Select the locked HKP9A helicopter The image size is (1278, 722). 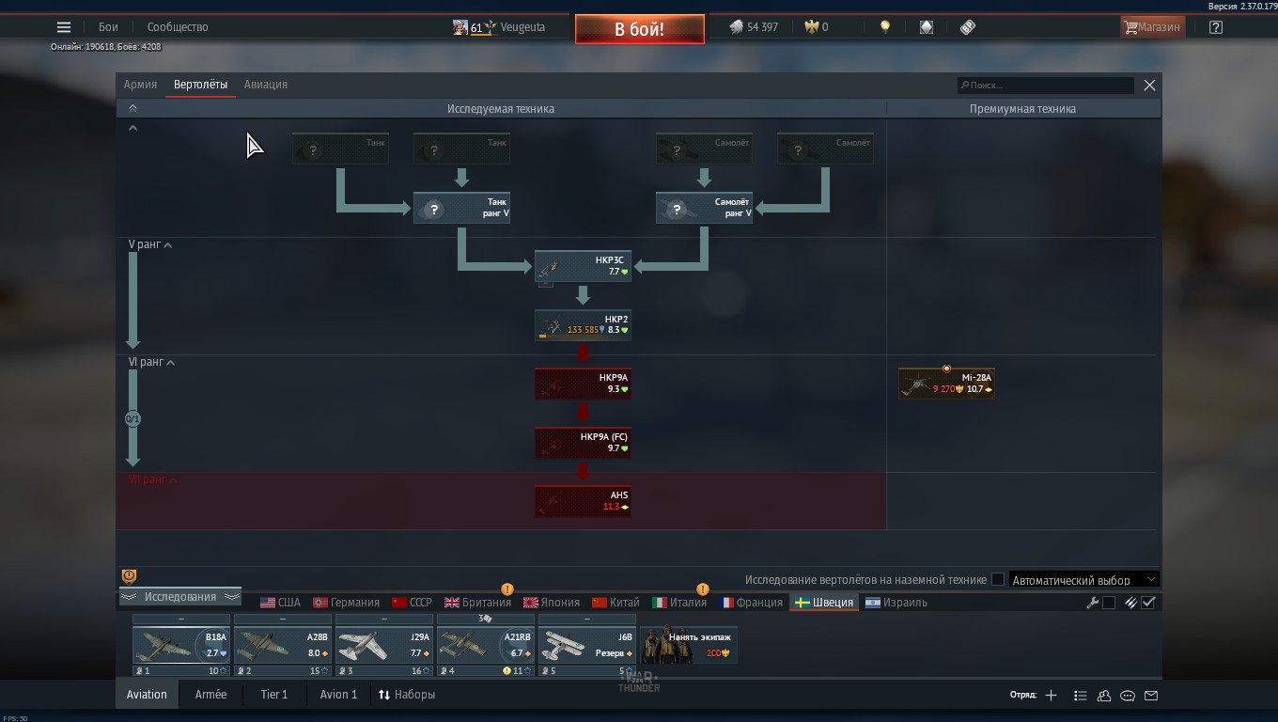point(583,384)
